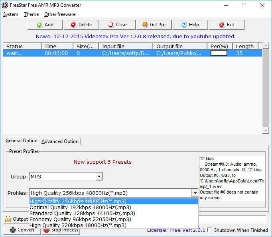This screenshot has width=272, height=237.
Task: Click the Clear icon
Action: pyautogui.click(x=111, y=25)
